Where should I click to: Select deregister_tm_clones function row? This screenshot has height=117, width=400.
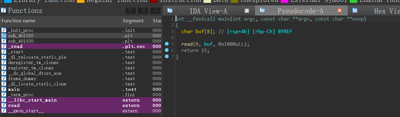click(81, 62)
